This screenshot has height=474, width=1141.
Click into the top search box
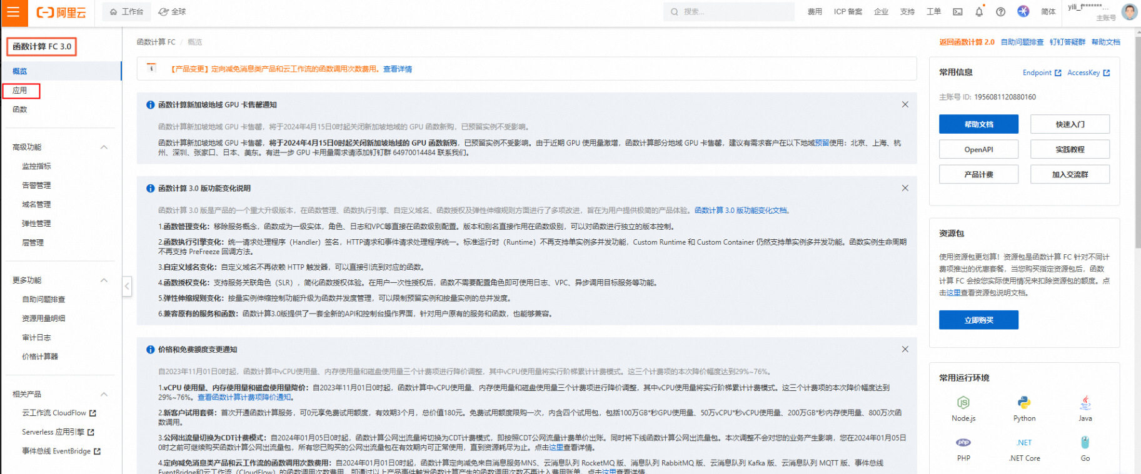(x=728, y=12)
